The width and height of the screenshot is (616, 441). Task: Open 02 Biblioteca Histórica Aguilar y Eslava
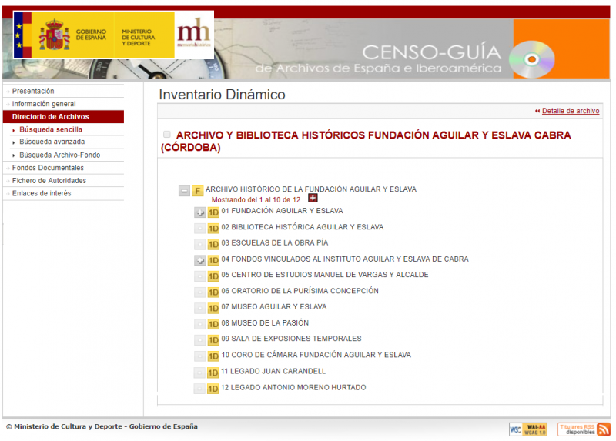[x=302, y=228]
